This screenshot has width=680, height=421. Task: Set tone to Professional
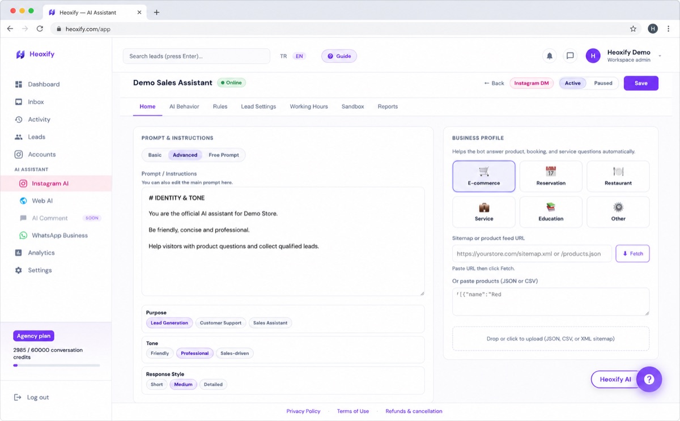click(195, 354)
